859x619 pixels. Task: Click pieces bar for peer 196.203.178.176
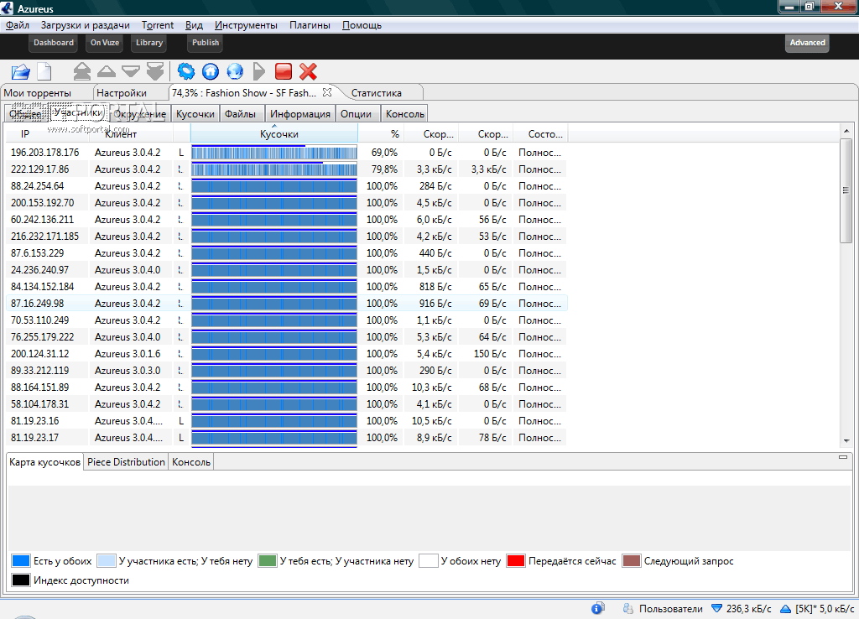[274, 153]
